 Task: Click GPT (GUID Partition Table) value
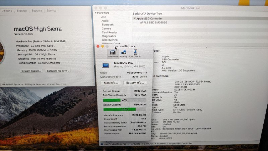point(188,110)
